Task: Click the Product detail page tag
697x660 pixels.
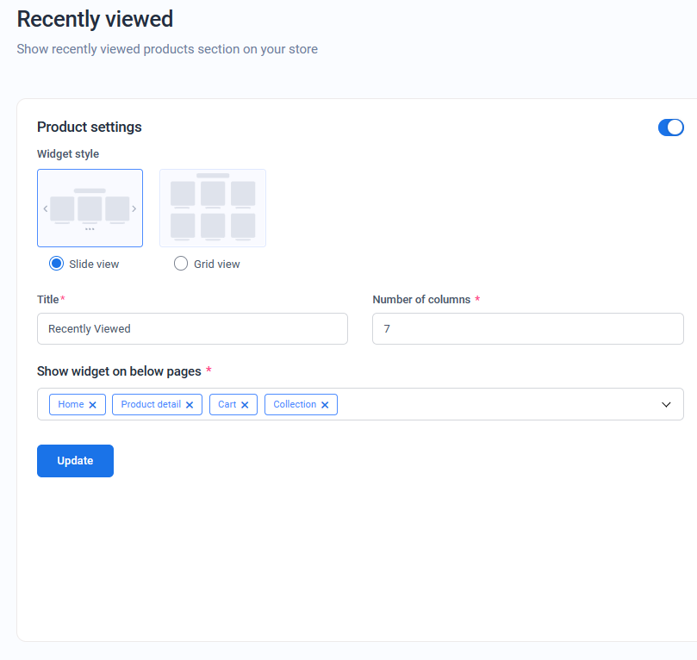Action: pos(151,404)
